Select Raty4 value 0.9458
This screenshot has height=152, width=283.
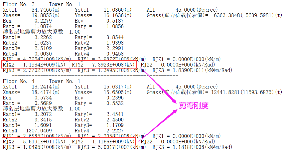(x=115, y=54)
